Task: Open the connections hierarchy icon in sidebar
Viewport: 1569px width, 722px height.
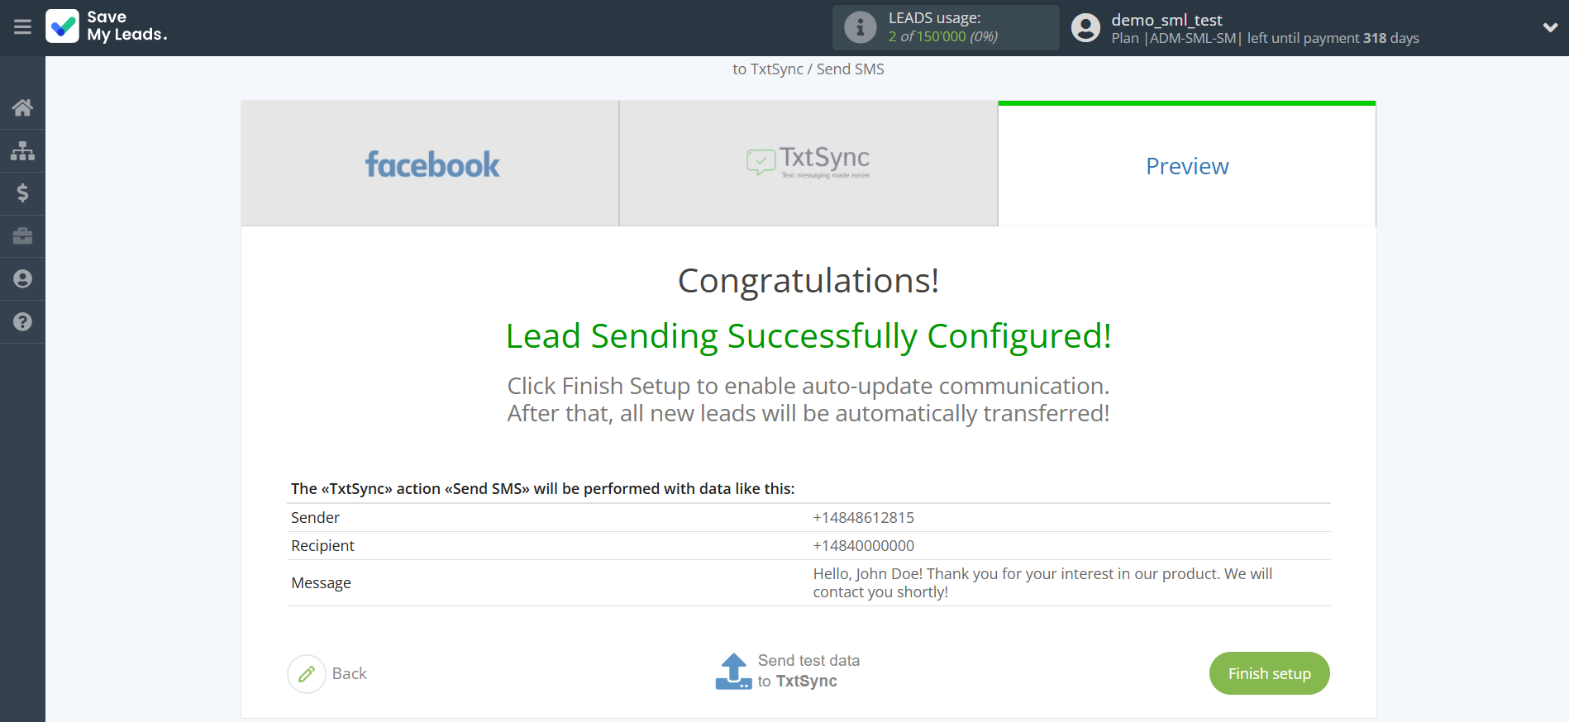Action: [x=21, y=150]
